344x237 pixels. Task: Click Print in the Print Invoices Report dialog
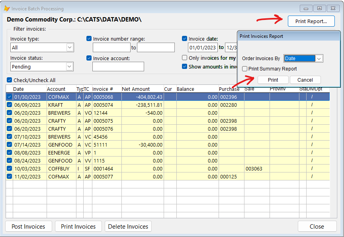(x=273, y=80)
